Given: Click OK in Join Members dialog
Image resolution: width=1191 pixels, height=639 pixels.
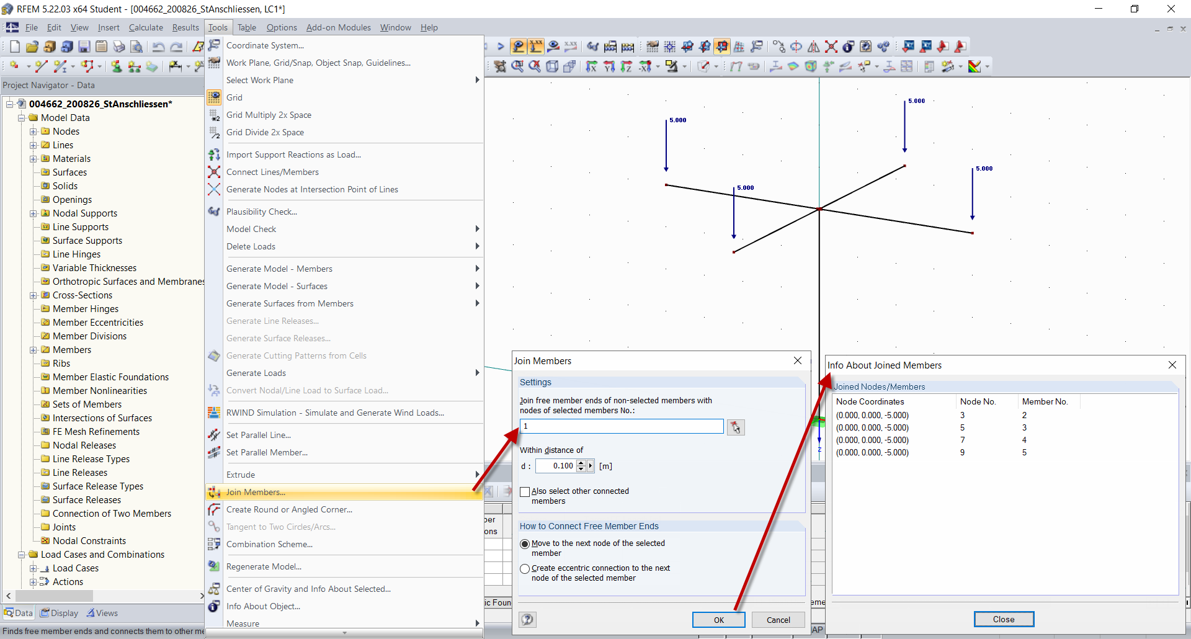Looking at the screenshot, I should coord(719,620).
